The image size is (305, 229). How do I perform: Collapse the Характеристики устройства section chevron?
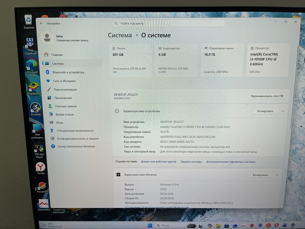point(283,111)
